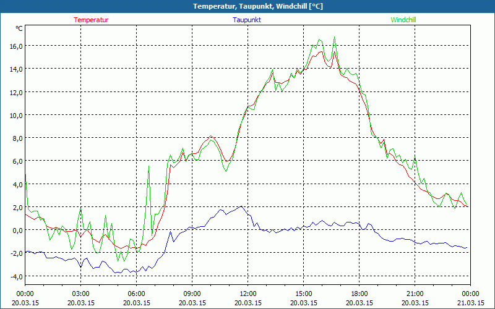Click the green Windchill legend label
Viewport: 495px width, 309px height.
coord(403,20)
